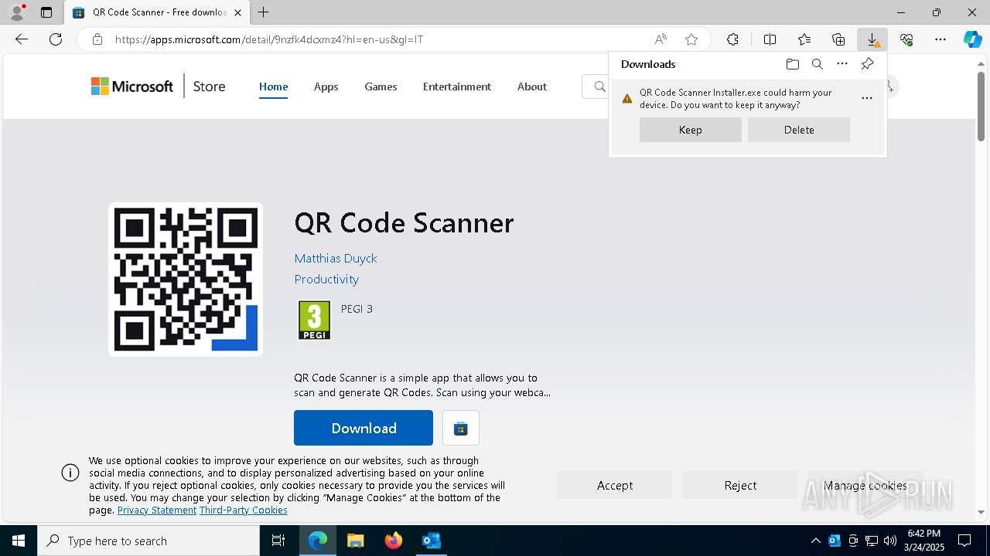Click the QR Code Scanner app image
Screen dimensions: 990x556
[186, 280]
